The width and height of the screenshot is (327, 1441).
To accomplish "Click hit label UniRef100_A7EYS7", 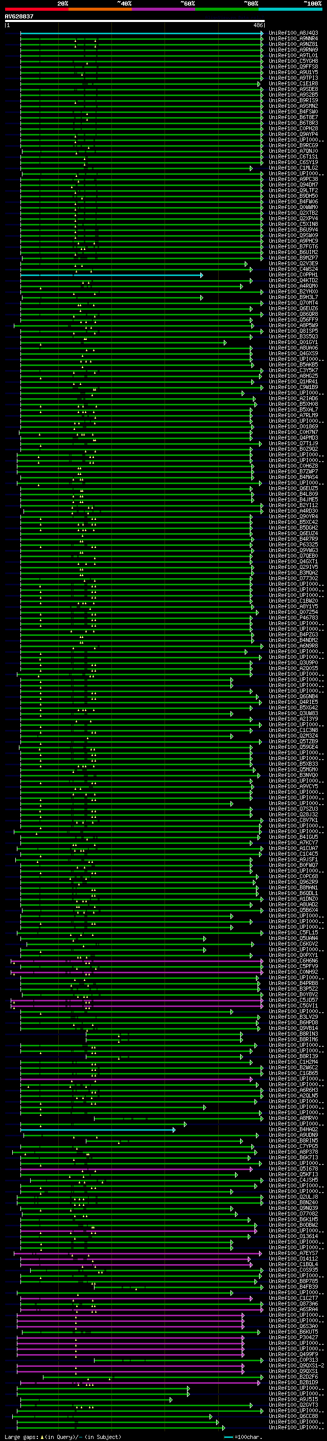I will (x=293, y=1253).
